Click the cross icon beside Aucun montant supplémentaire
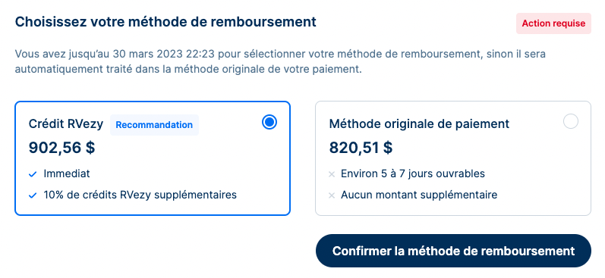 (332, 195)
